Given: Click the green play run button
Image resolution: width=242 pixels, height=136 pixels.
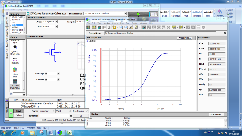Looking at the screenshot, I should click(139, 14).
